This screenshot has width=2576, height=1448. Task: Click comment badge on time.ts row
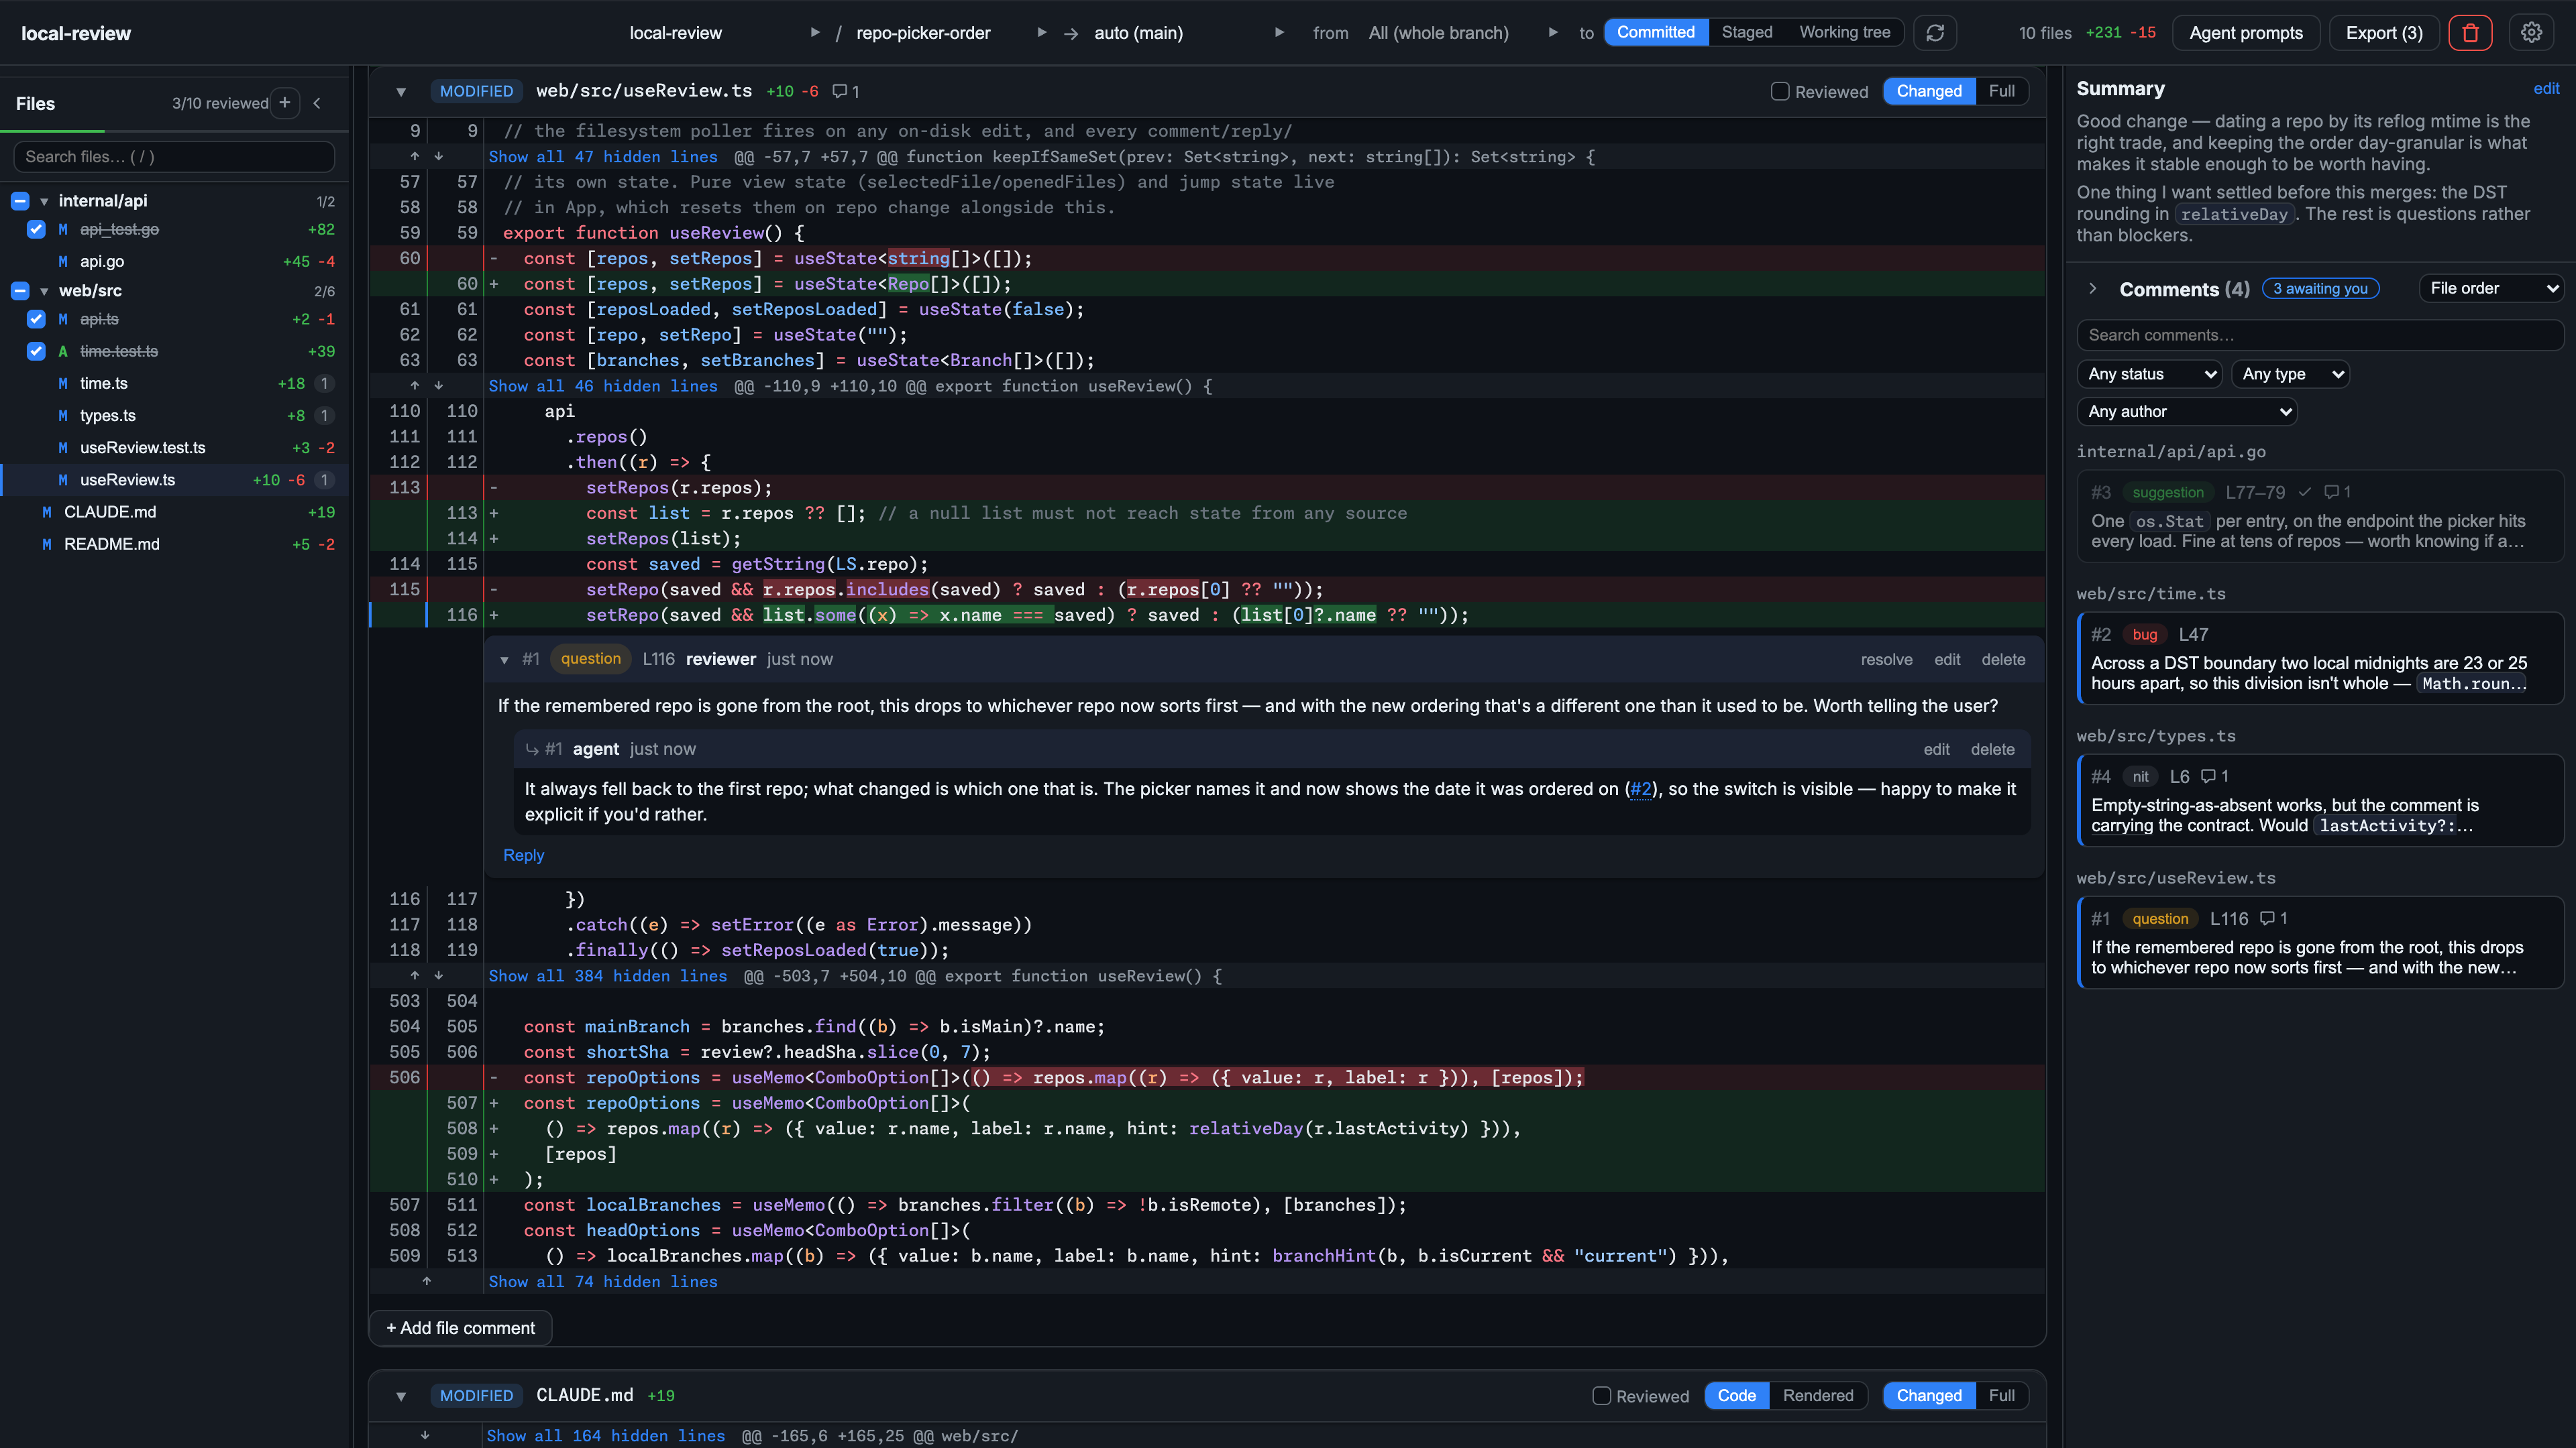pos(324,383)
